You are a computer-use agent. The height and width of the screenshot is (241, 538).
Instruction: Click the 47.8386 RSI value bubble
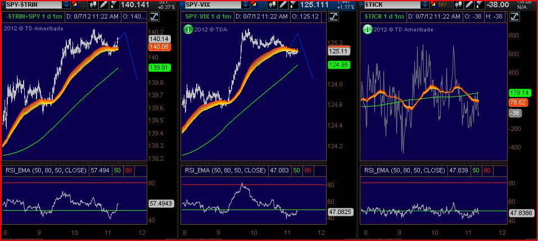[x=521, y=213]
